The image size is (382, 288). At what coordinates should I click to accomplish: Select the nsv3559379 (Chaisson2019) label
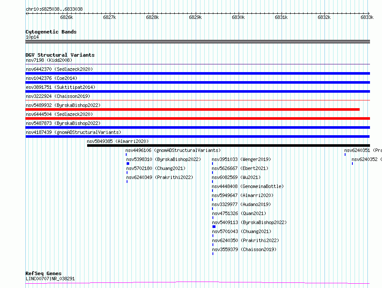coord(244,249)
